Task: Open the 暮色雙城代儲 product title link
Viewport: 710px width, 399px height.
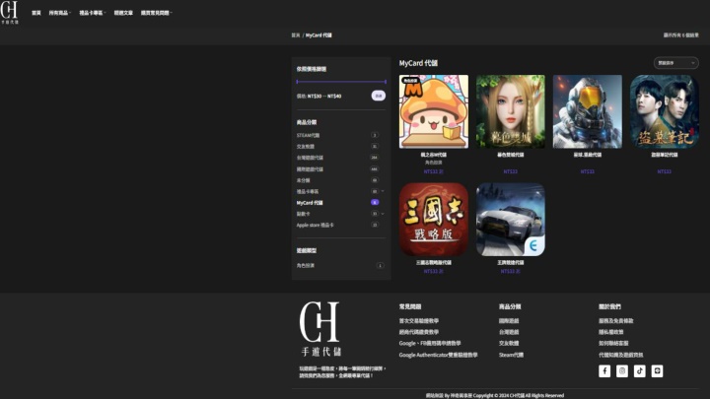Action: [511, 155]
